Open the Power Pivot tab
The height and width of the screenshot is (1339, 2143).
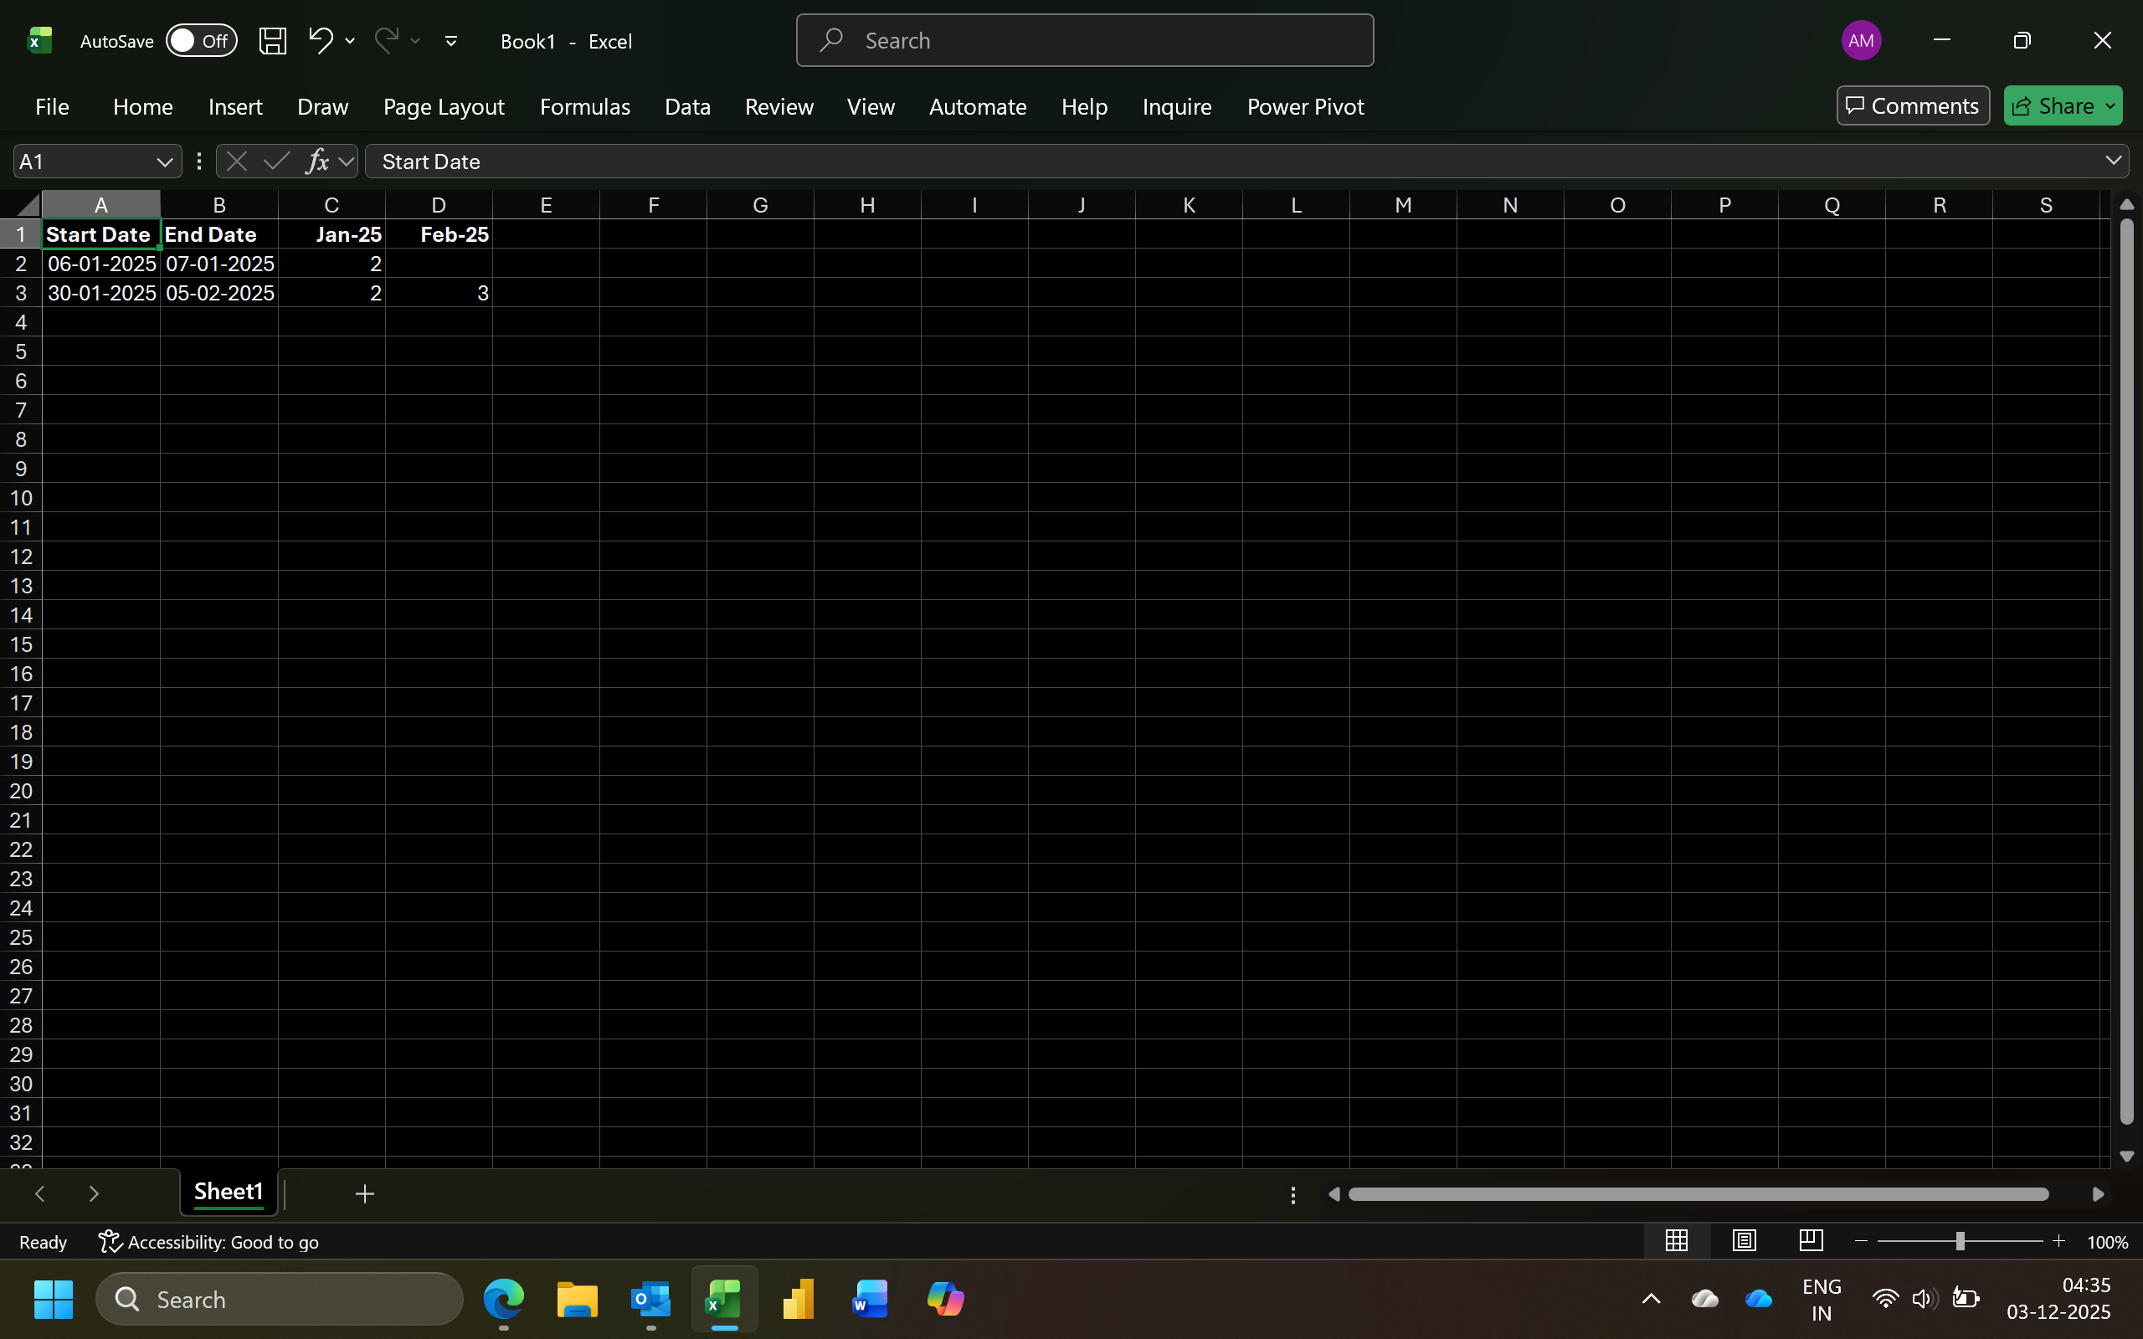coord(1304,106)
